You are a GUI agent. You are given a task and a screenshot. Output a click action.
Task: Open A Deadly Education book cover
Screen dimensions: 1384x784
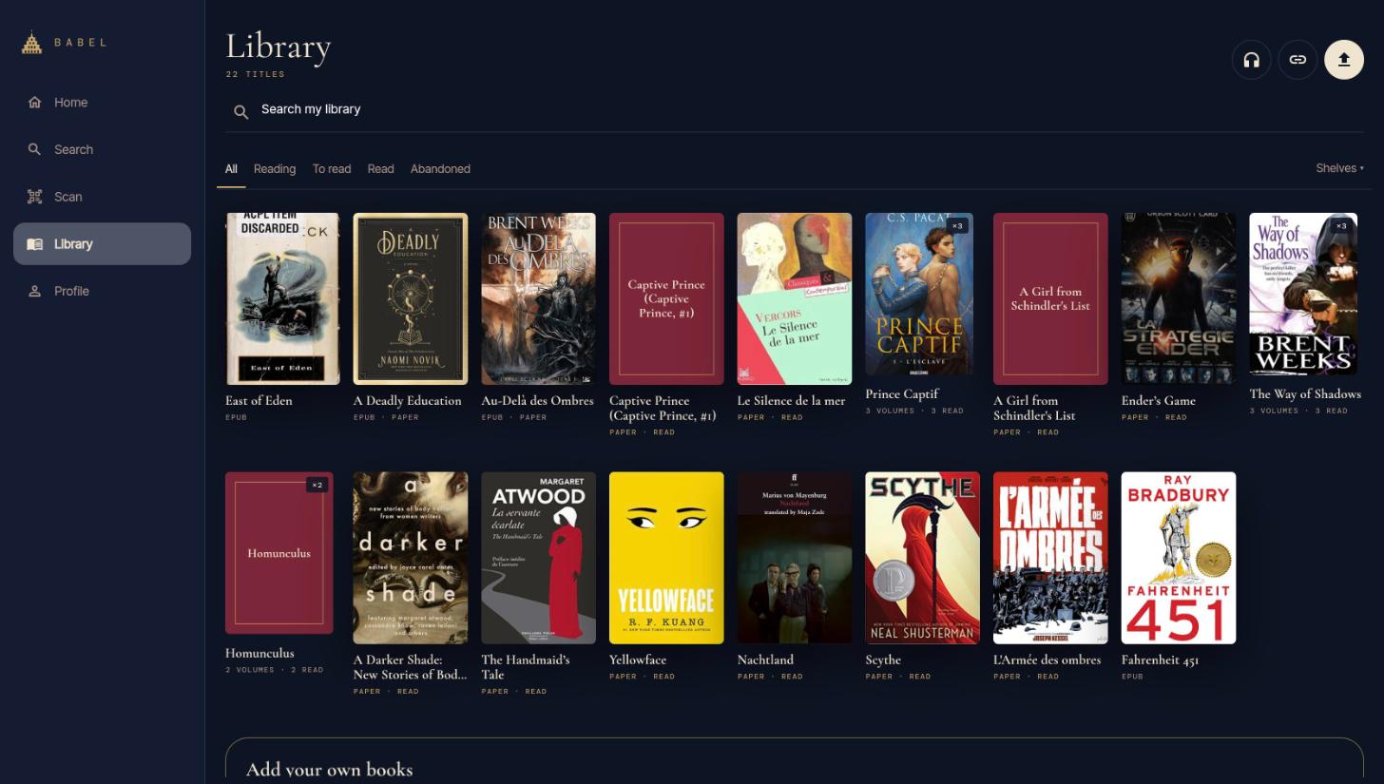411,298
